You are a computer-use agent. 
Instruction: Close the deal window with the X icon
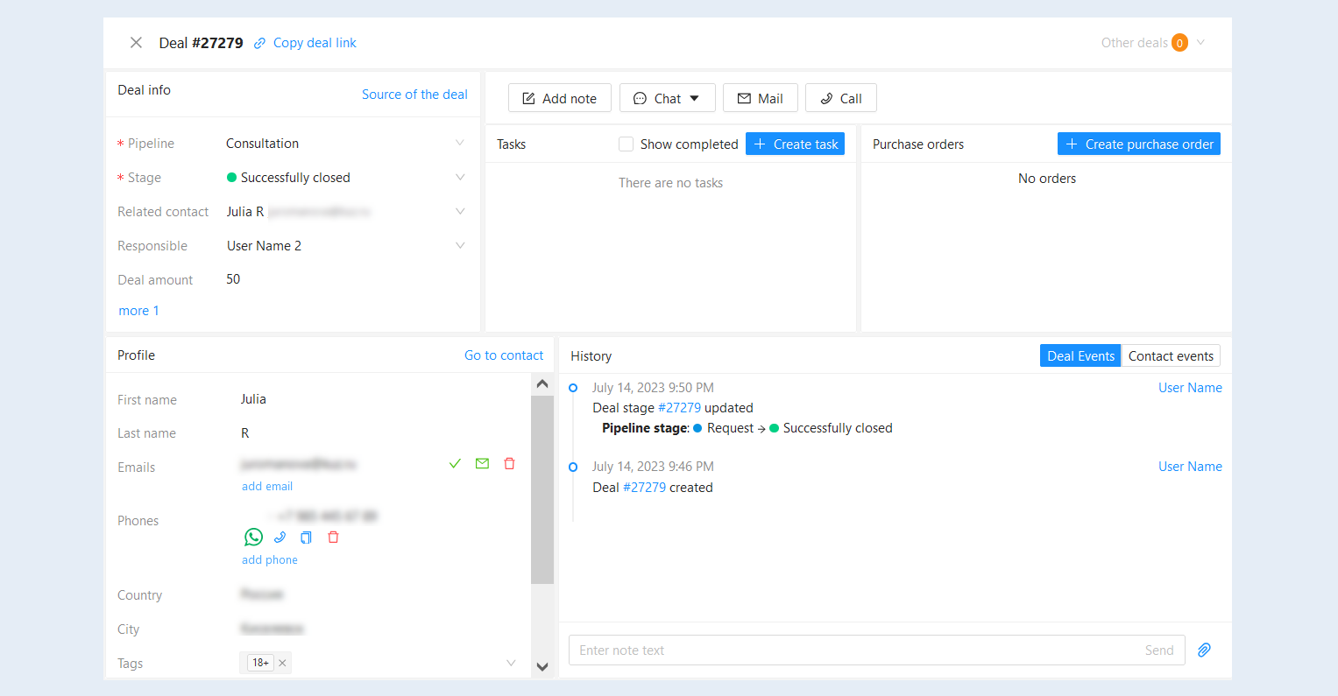pos(136,43)
